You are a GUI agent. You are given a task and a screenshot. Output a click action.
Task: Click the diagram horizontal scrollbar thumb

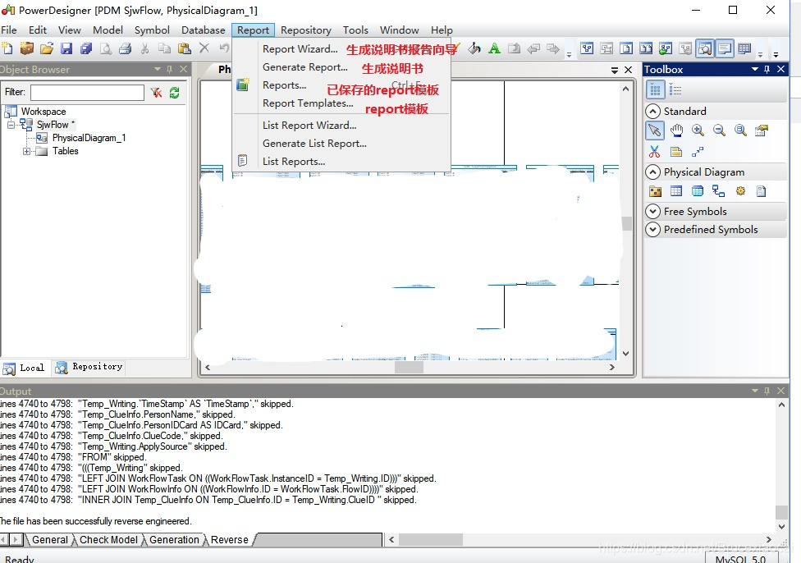[409, 368]
